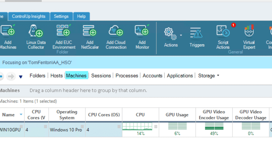272x141 pixels.
Task: Sort by the CPU Cores (V) column header
Action: [x=37, y=114]
